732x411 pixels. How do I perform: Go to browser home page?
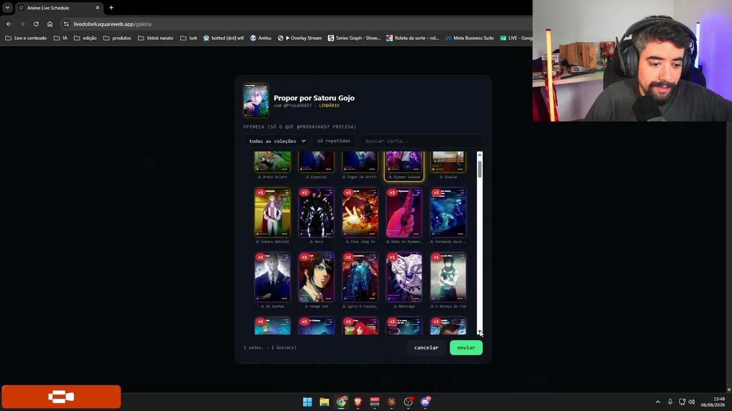tap(50, 24)
